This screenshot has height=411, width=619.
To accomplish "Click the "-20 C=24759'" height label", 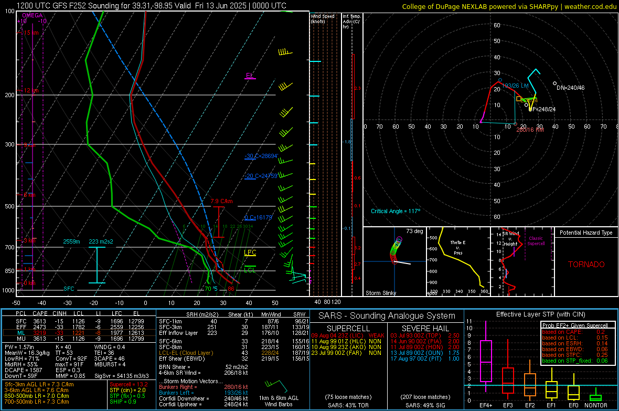I will click(261, 176).
